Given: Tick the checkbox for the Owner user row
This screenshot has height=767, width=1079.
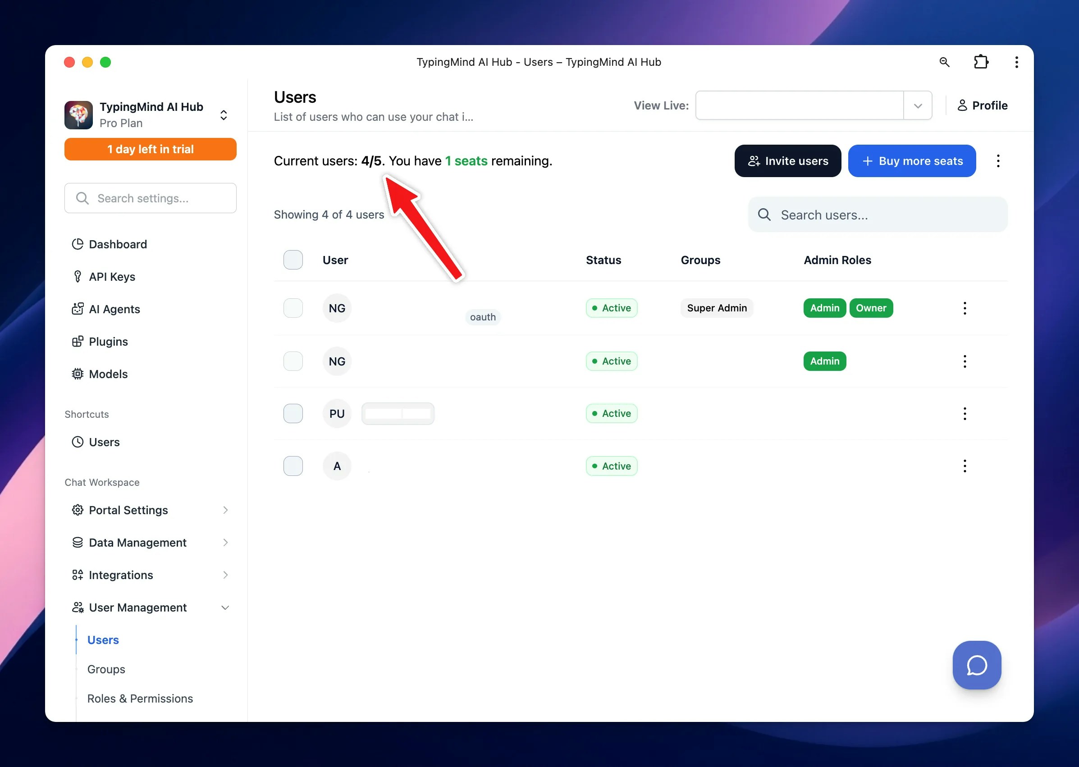Looking at the screenshot, I should 293,308.
